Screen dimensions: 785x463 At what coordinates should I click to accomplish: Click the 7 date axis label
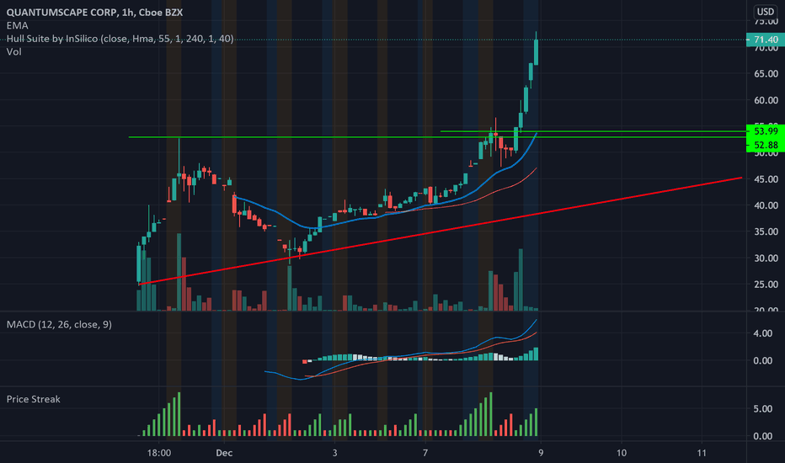tap(425, 453)
